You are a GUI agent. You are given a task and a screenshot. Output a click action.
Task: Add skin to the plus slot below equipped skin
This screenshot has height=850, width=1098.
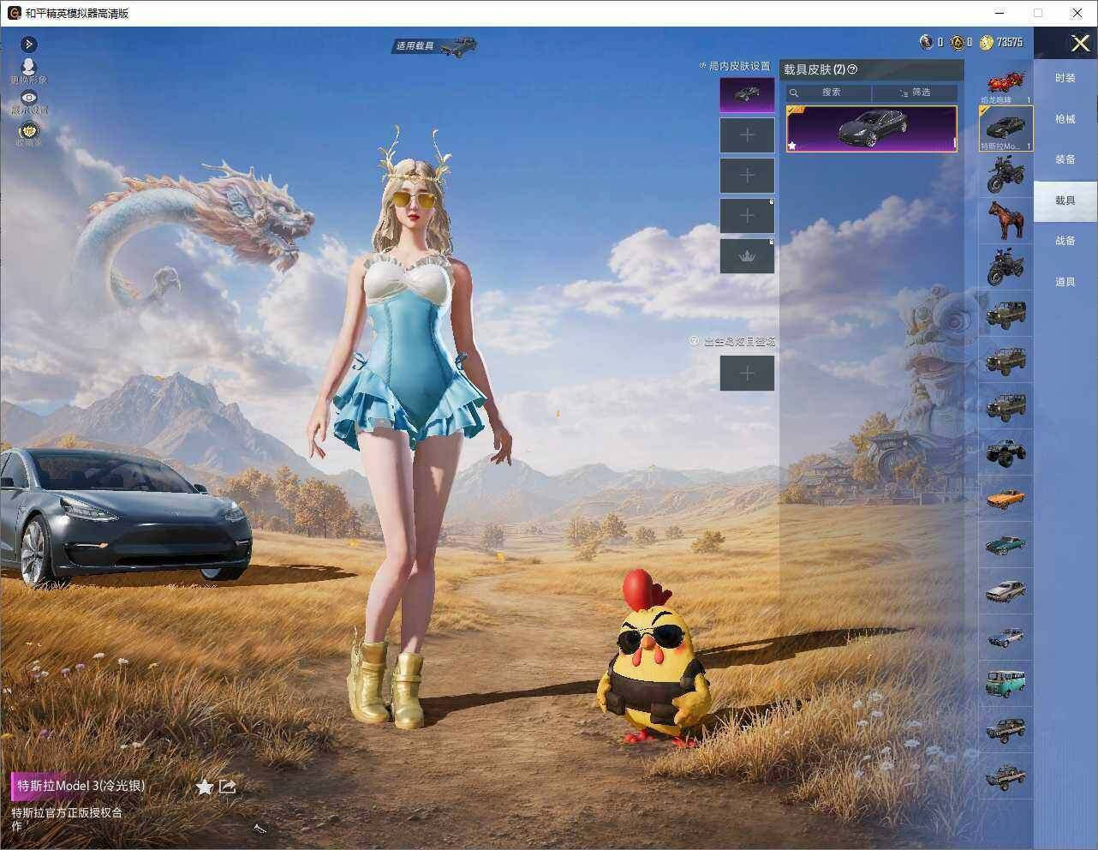pyautogui.click(x=747, y=135)
